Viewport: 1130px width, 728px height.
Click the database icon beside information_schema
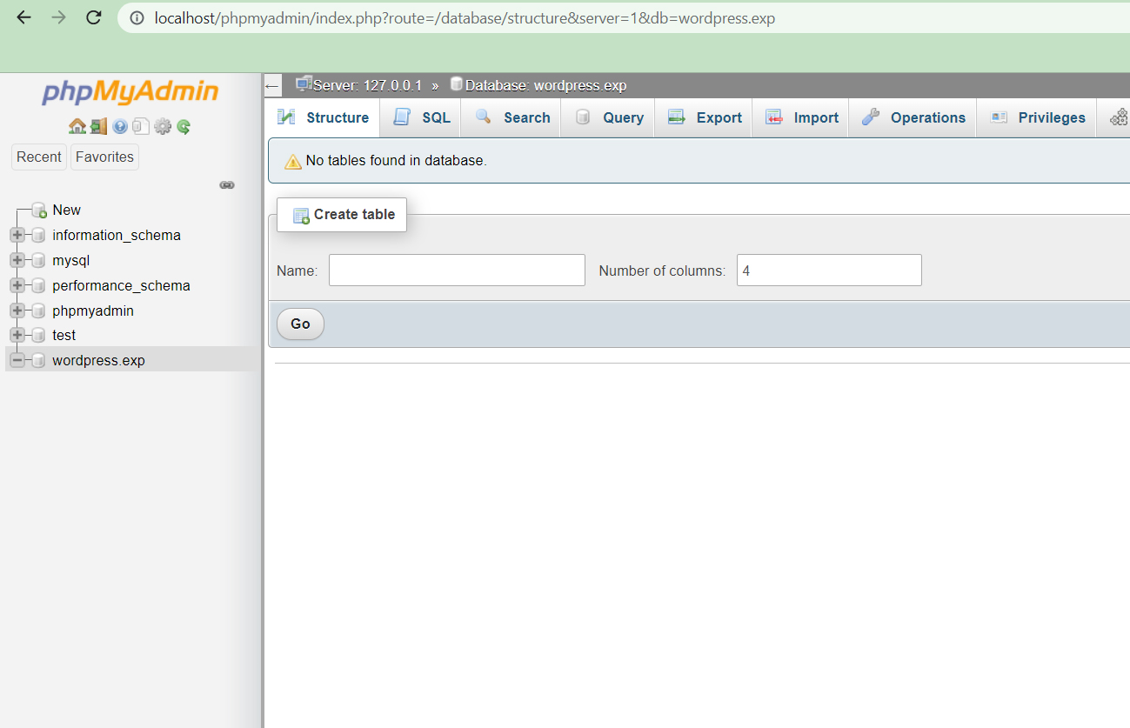coord(37,236)
